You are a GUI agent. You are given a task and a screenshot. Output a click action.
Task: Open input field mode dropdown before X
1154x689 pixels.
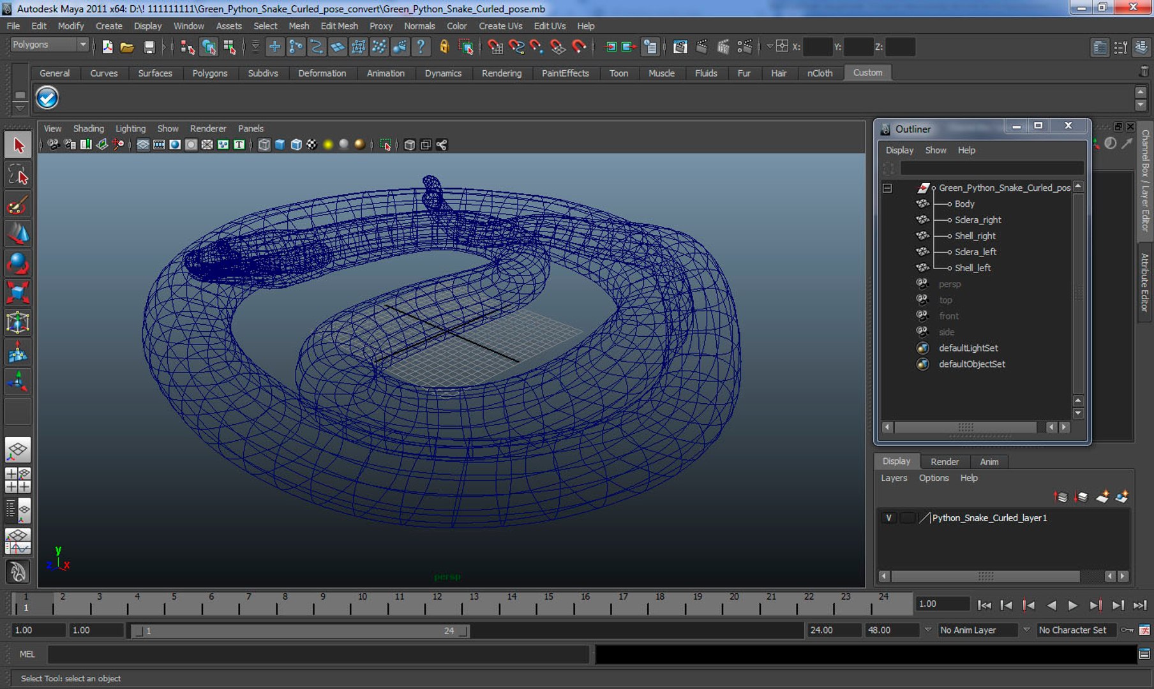click(770, 47)
